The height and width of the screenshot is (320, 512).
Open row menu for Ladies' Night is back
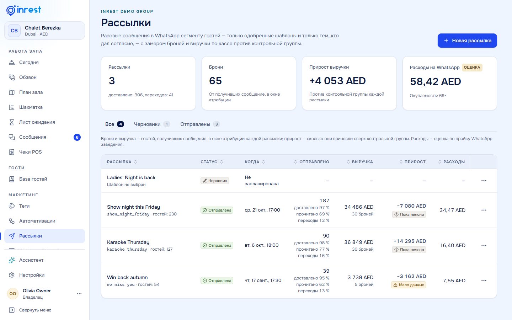(x=484, y=181)
